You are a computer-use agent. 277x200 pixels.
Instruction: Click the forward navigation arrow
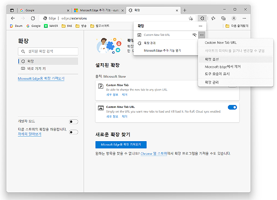pos(23,18)
